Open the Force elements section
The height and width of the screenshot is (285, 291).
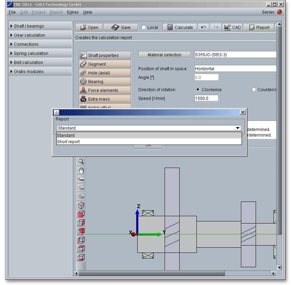(x=105, y=90)
